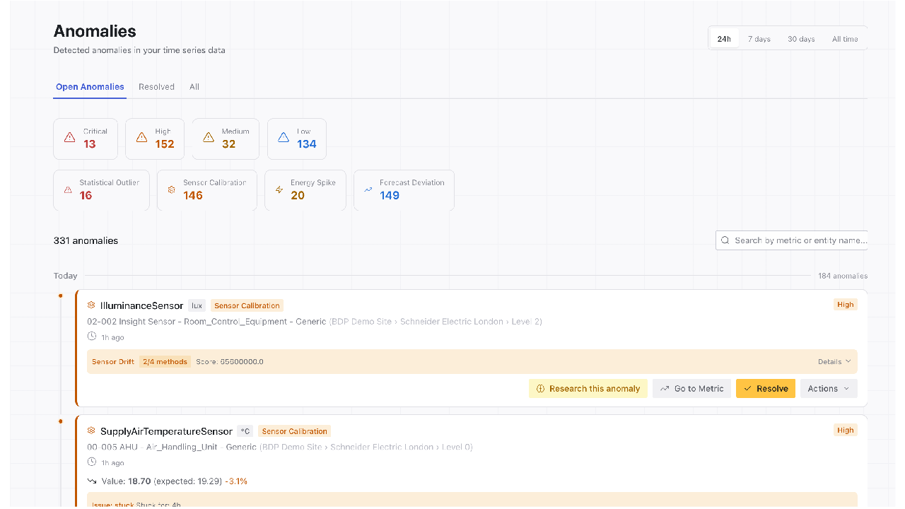This screenshot has width=905, height=509.
Task: Click the High severity triangle icon
Action: pos(141,138)
